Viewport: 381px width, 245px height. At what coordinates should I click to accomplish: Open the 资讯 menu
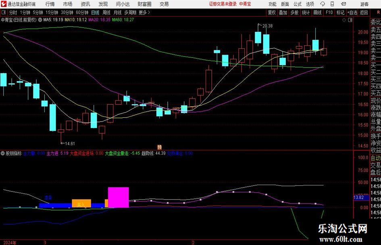click(85, 4)
